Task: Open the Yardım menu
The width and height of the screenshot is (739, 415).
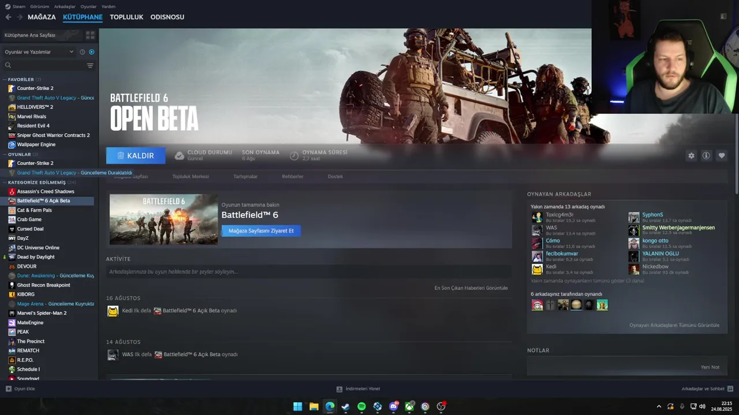Action: click(x=109, y=6)
